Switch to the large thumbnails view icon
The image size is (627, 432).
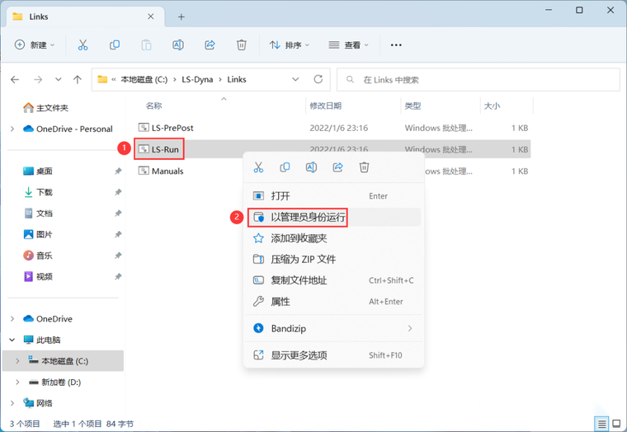click(616, 423)
